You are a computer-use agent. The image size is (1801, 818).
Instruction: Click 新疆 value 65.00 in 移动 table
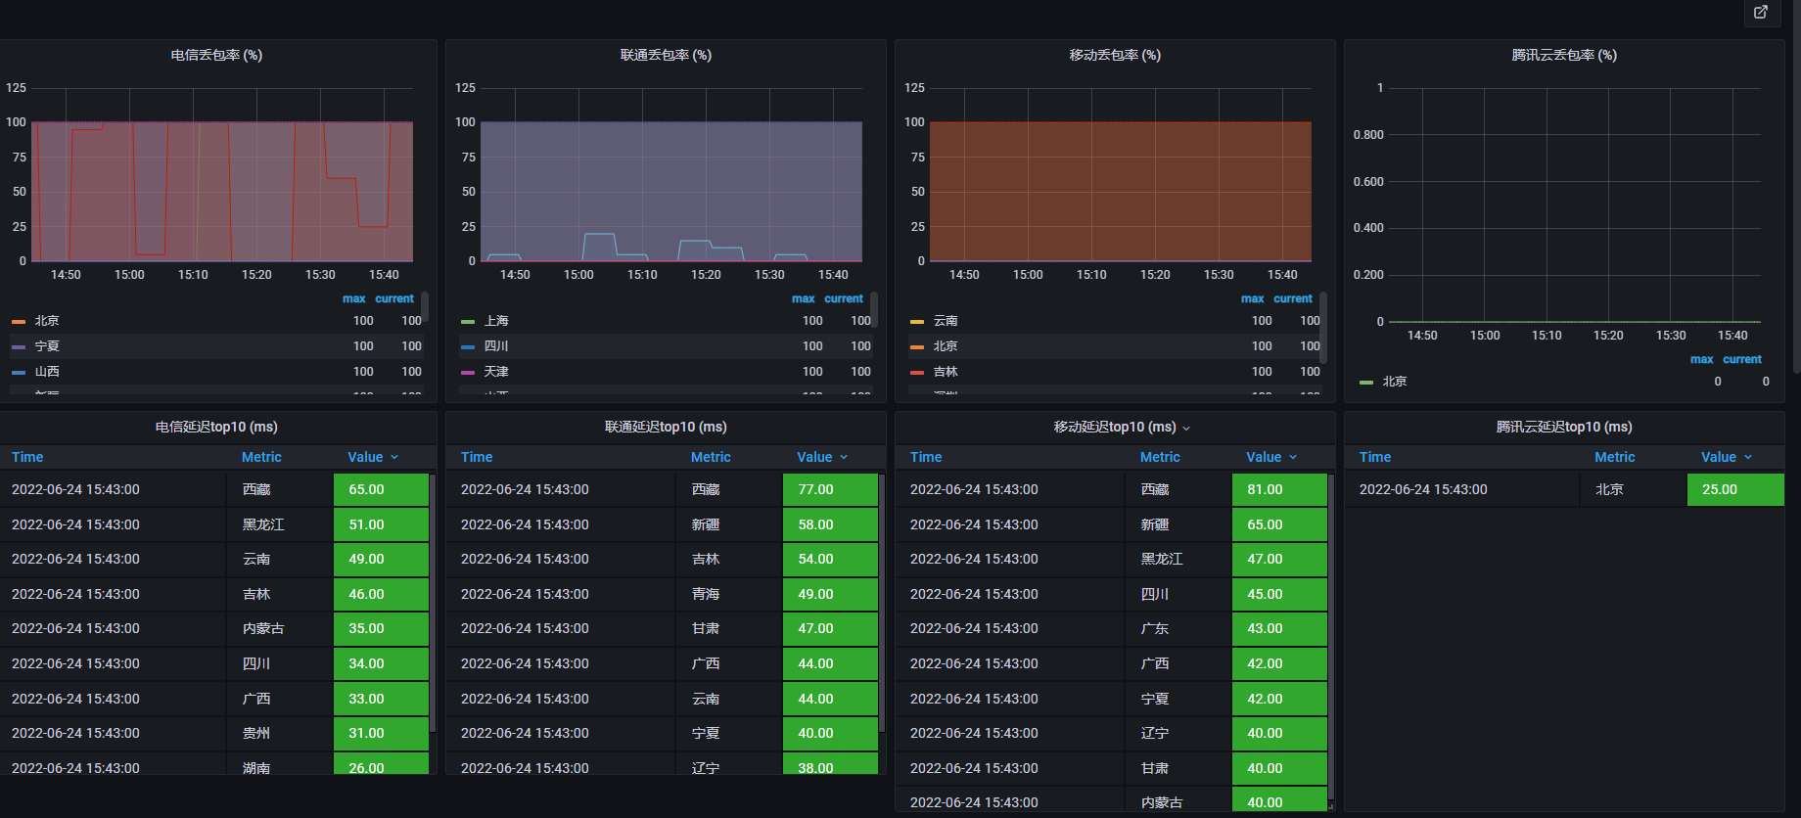click(x=1279, y=524)
